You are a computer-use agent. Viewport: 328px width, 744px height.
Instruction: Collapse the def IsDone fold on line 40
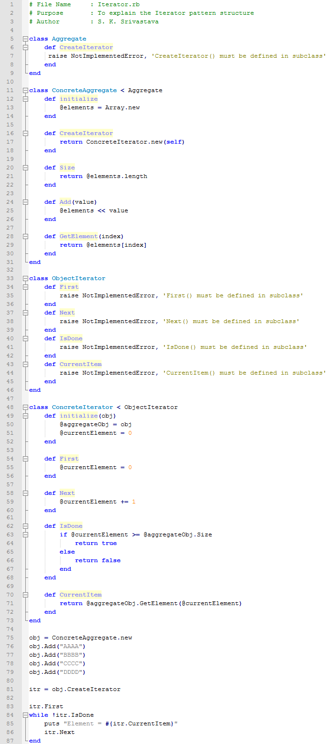pos(25,339)
